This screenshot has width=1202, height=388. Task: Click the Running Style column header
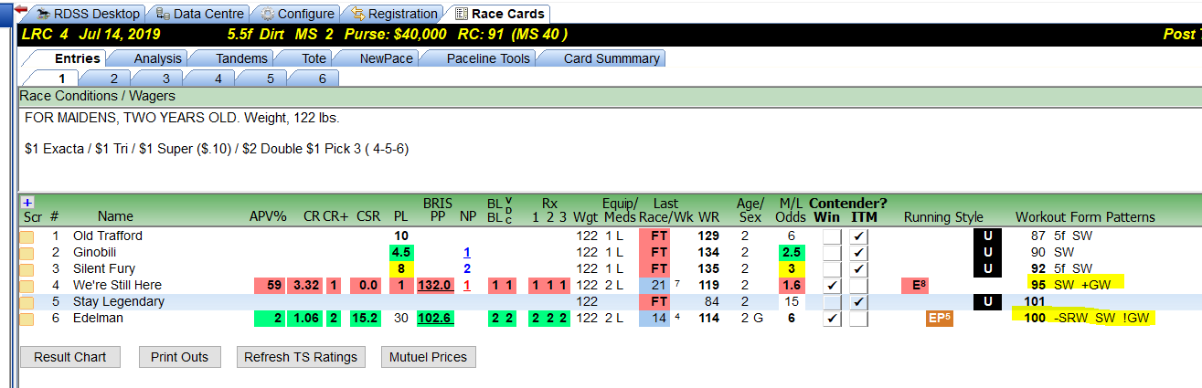[943, 217]
